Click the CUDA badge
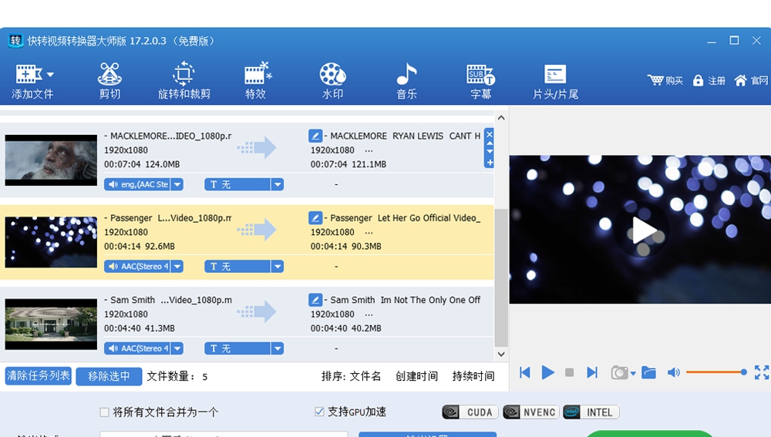 pos(470,412)
